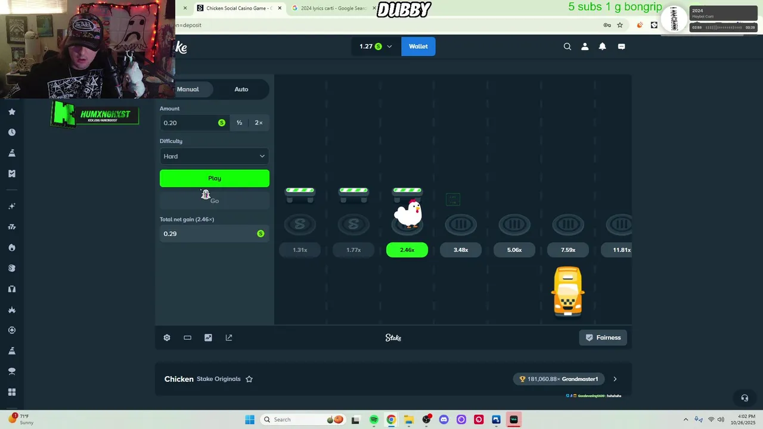763x429 pixels.
Task: Click share icon beside live stats
Action: point(229,338)
